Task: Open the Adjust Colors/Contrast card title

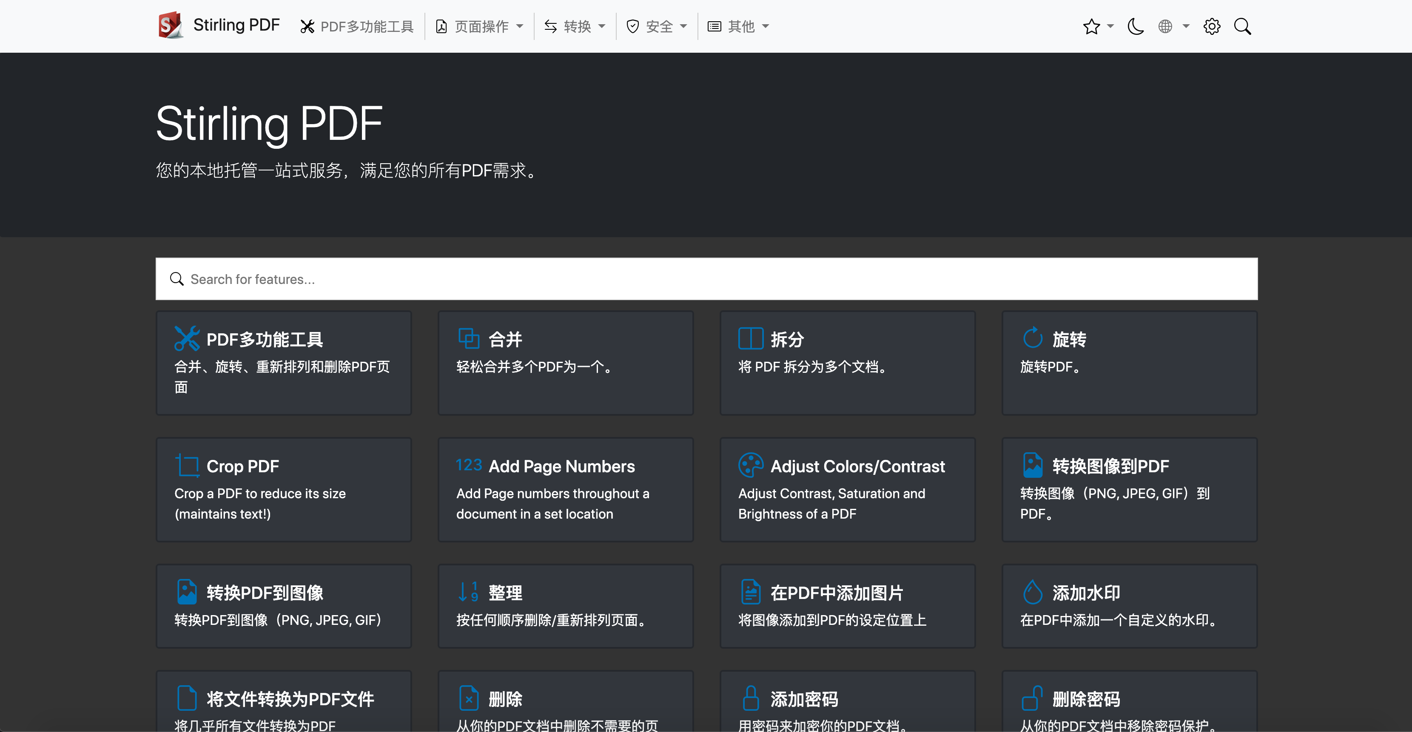Action: pos(858,466)
